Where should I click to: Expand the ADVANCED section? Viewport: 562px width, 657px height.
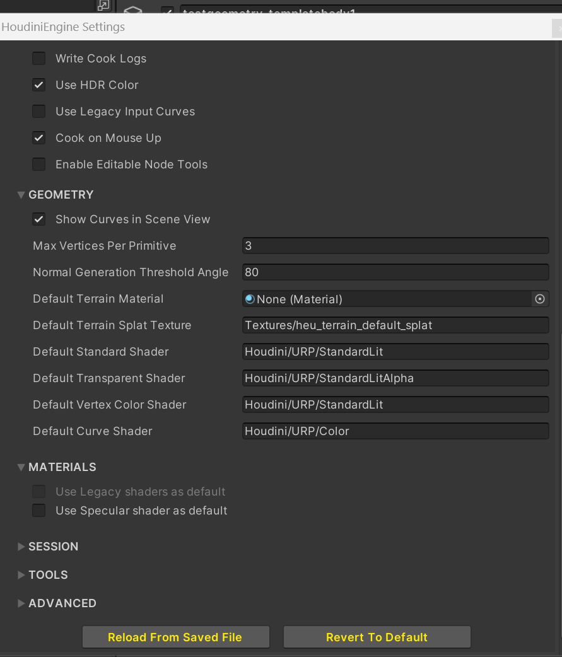[x=21, y=603]
